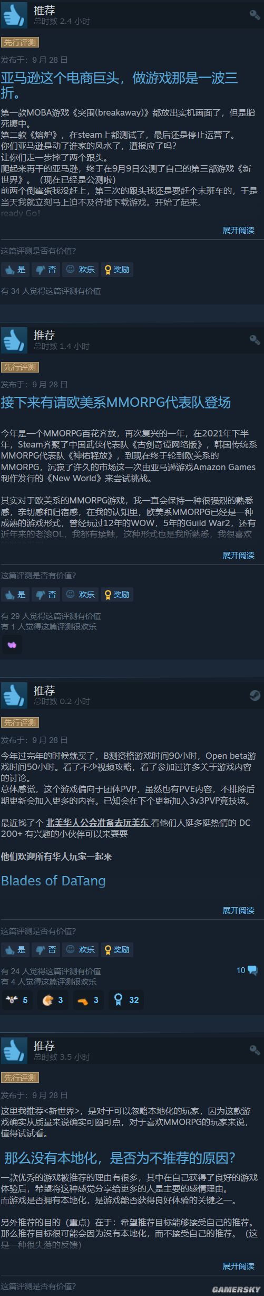The width and height of the screenshot is (264, 1296).
Task: Click key icon on first review header
Action: [255, 14]
